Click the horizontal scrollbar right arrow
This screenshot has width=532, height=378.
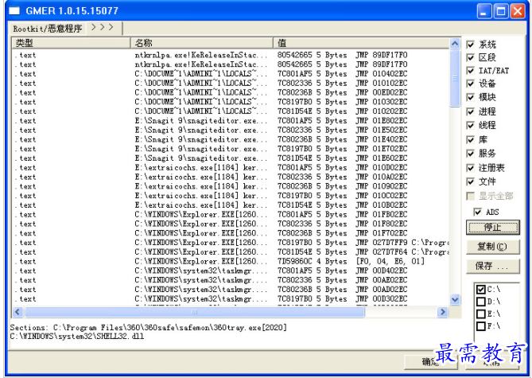[442, 312]
